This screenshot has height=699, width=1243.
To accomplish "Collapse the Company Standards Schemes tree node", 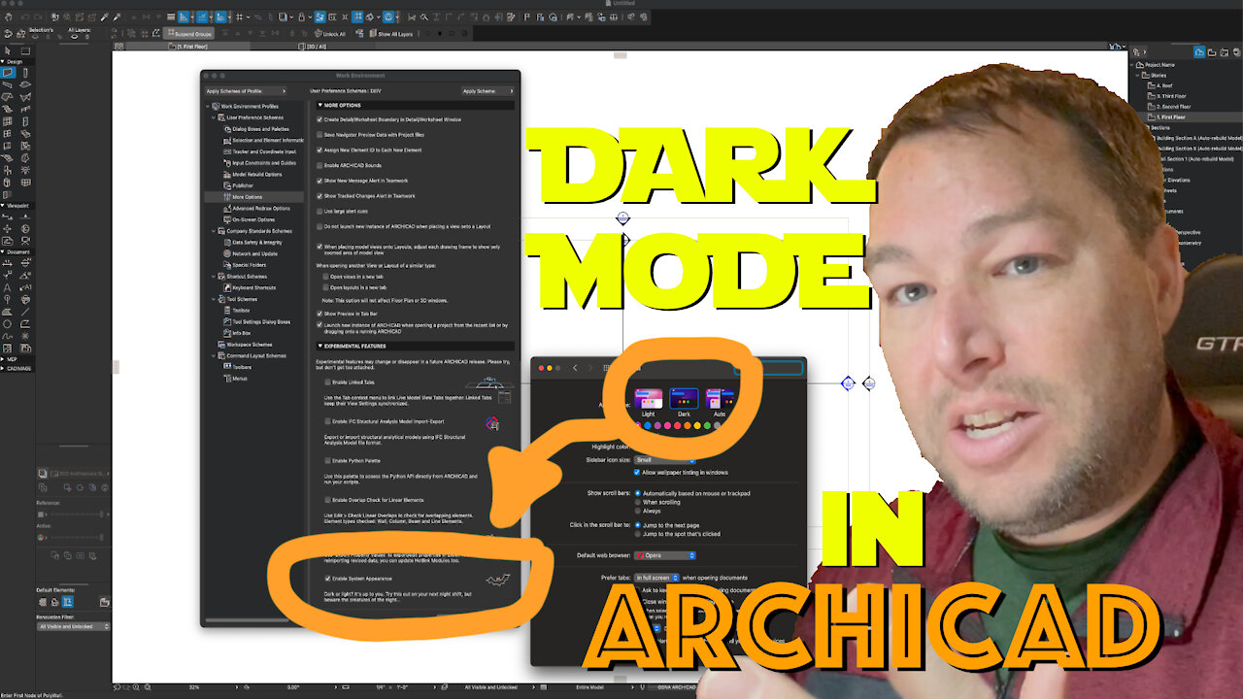I will pyautogui.click(x=215, y=231).
